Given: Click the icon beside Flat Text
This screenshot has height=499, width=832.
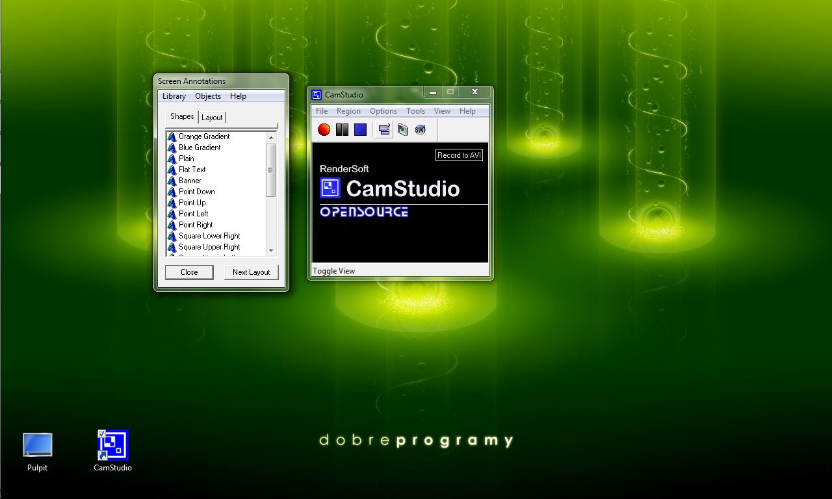Looking at the screenshot, I should click(x=172, y=170).
